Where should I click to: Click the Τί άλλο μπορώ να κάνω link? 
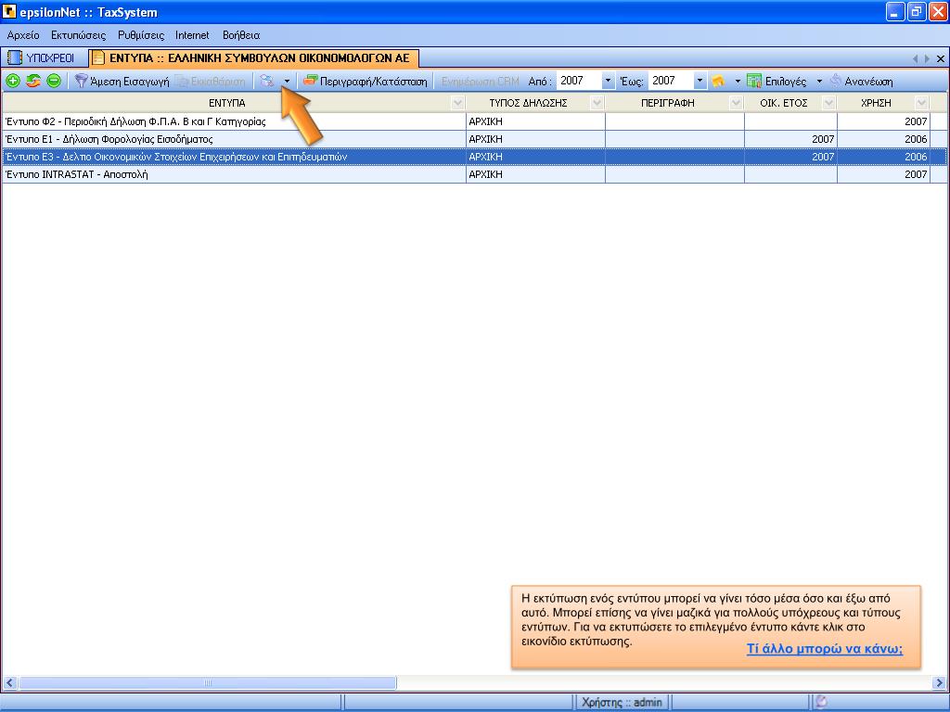tap(825, 649)
